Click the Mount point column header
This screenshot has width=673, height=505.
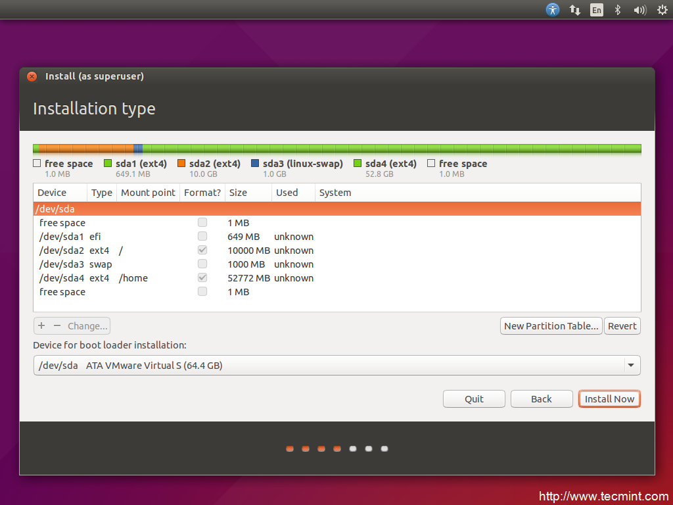[x=148, y=193]
